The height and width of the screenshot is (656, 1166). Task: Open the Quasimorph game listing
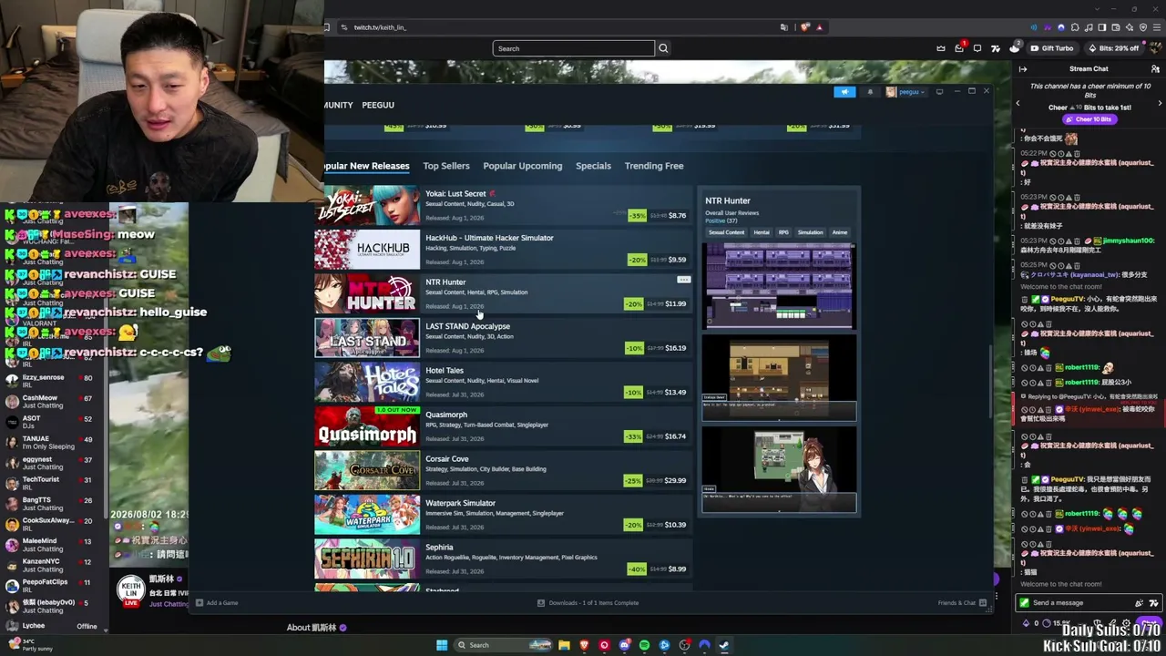[x=504, y=425]
